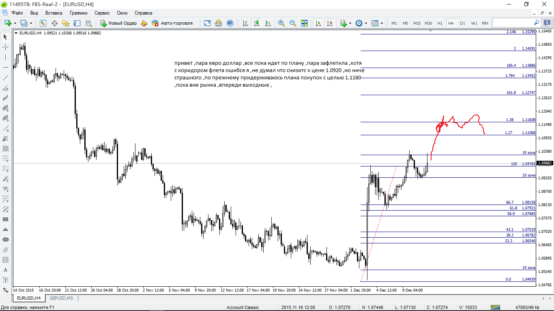Switch chart to Candlesticks mode
This screenshot has height=311, width=554.
point(257,23)
